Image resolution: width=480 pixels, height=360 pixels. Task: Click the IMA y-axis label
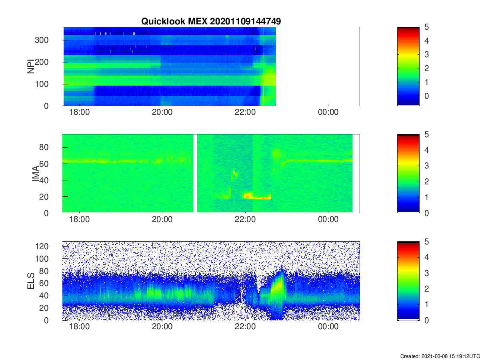tap(35, 174)
